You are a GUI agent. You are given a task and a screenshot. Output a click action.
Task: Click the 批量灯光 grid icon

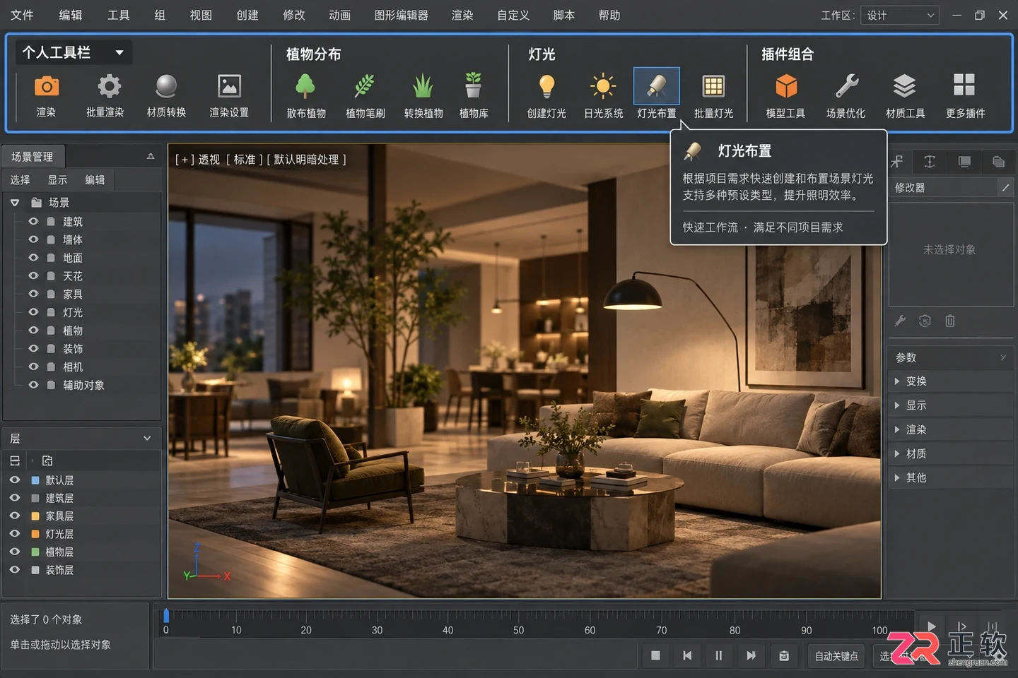tap(713, 86)
